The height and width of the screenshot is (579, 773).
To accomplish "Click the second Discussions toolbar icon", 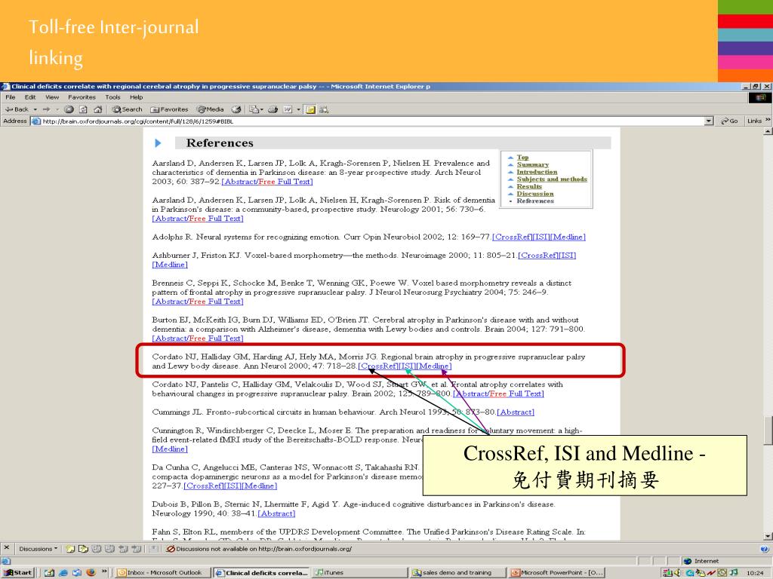I will [83, 549].
